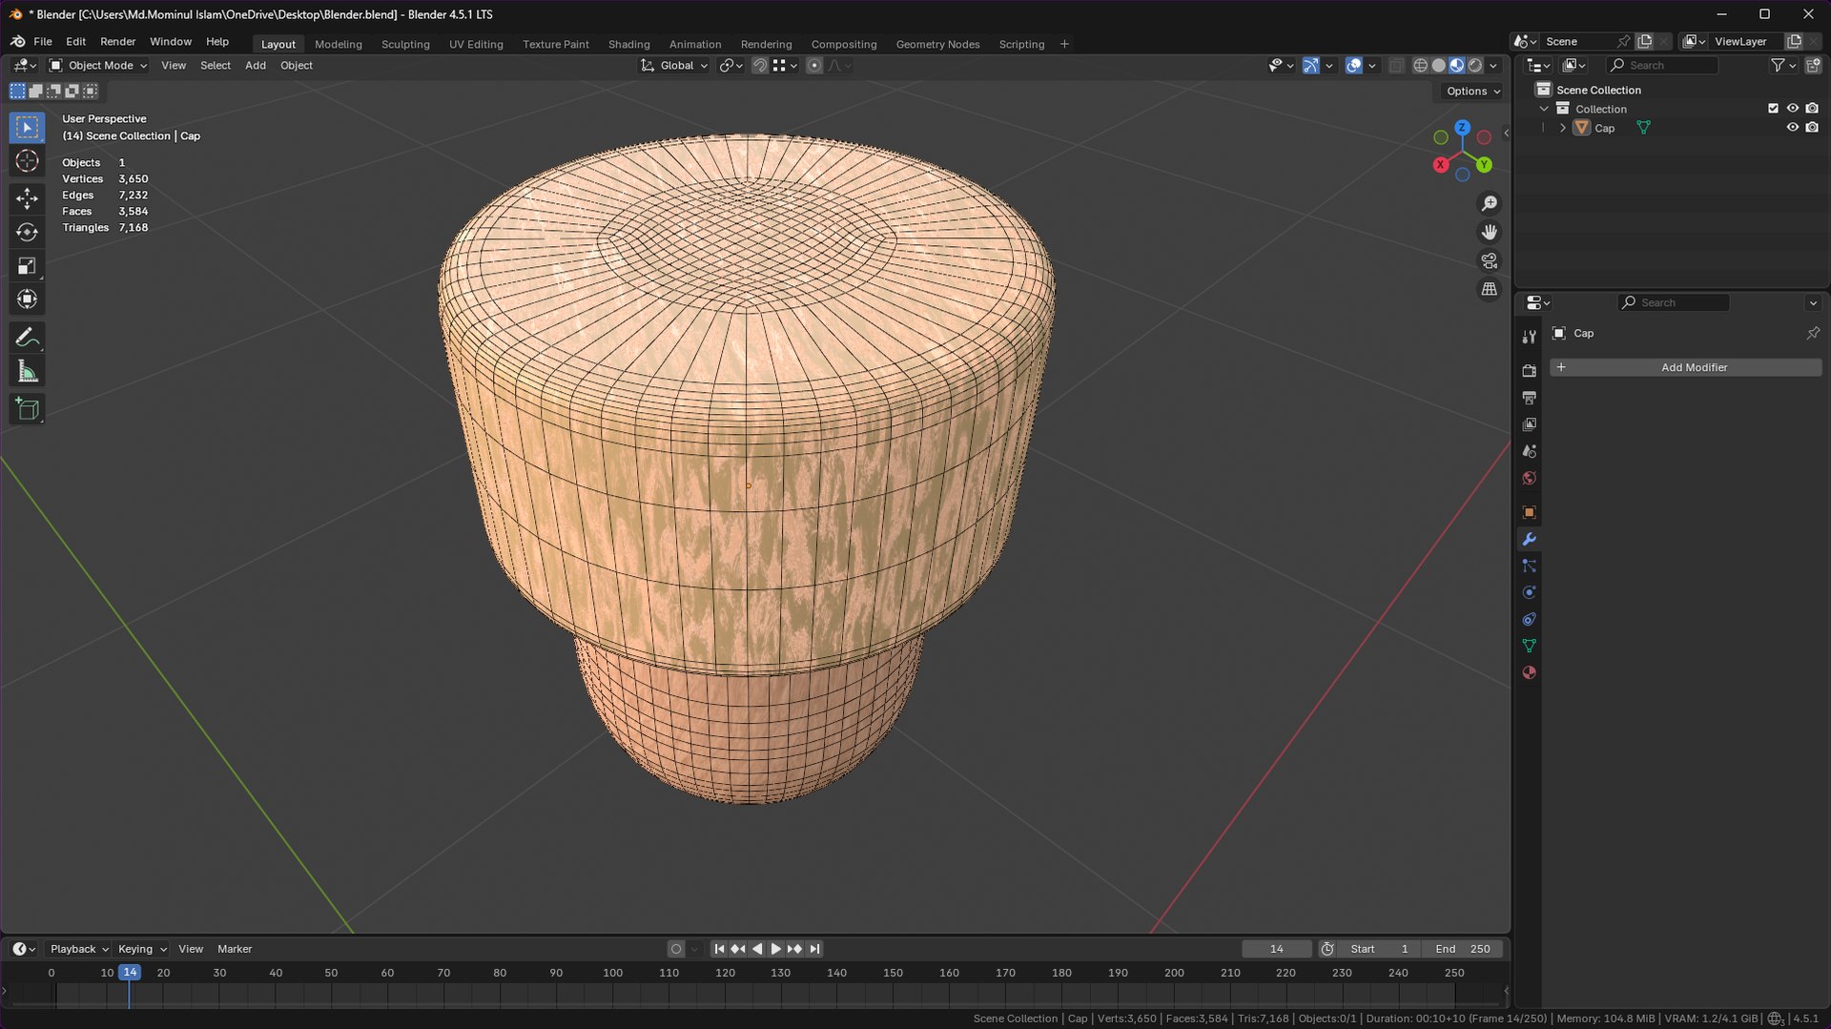This screenshot has width=1831, height=1029.
Task: Toggle snapping magnet icon
Action: [x=760, y=66]
